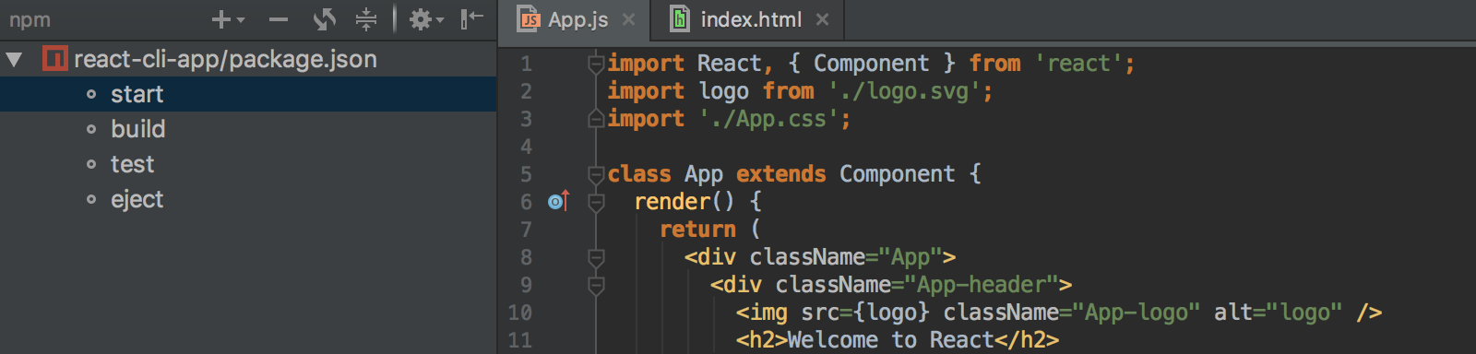This screenshot has width=1476, height=354.
Task: Click the 'extends' keyword on line 5
Action: (781, 174)
